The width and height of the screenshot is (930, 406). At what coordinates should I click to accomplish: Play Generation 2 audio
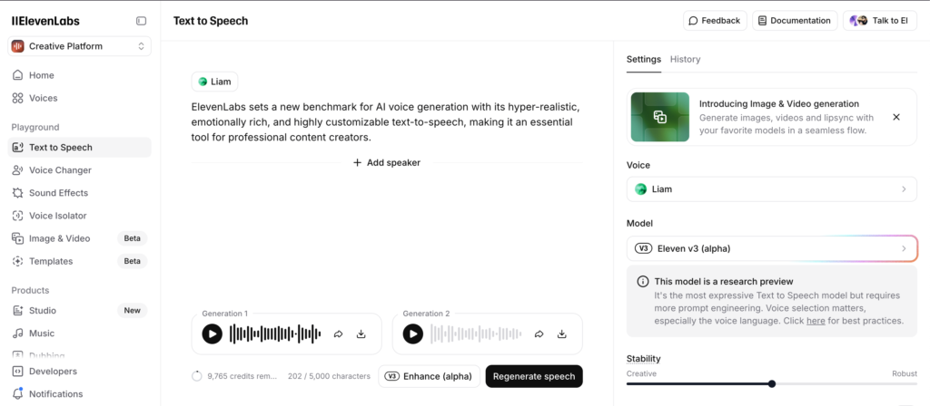[413, 333]
